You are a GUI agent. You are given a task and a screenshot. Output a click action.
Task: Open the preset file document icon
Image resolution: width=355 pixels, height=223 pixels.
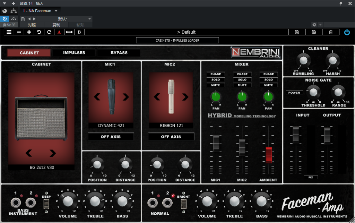coord(23,19)
